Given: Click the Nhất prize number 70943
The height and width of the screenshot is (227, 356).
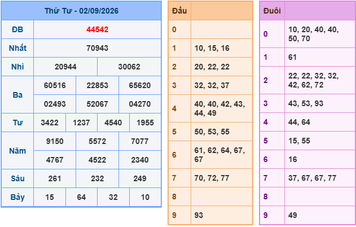Looking at the screenshot, I should (97, 48).
